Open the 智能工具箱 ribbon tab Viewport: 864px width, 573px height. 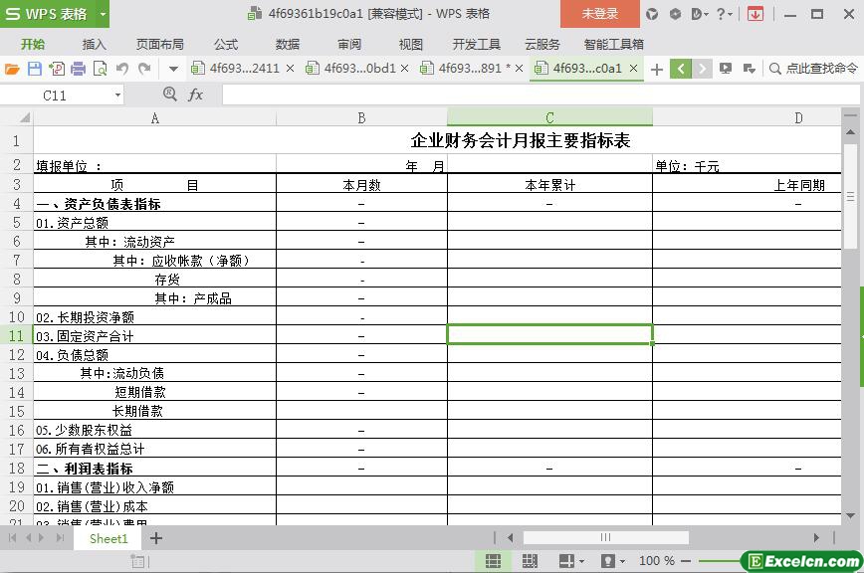pos(614,45)
